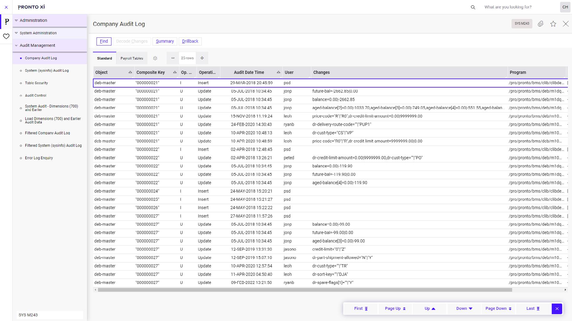Viewport: 572px width, 321px height.
Task: Add Company Audit Log to favorites with star icon
Action: pos(553,24)
